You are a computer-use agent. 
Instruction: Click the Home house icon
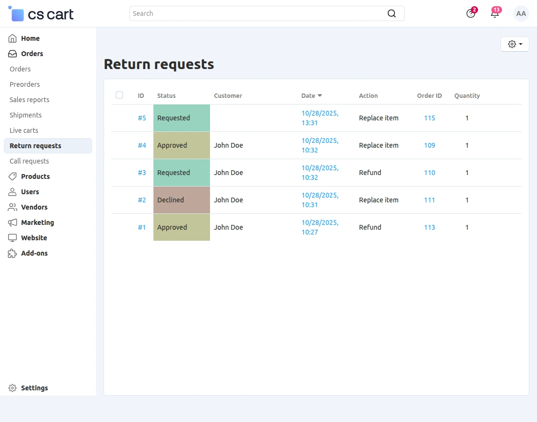point(12,38)
